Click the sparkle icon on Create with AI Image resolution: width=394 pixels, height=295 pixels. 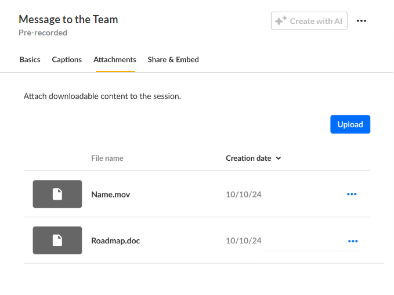coord(281,21)
